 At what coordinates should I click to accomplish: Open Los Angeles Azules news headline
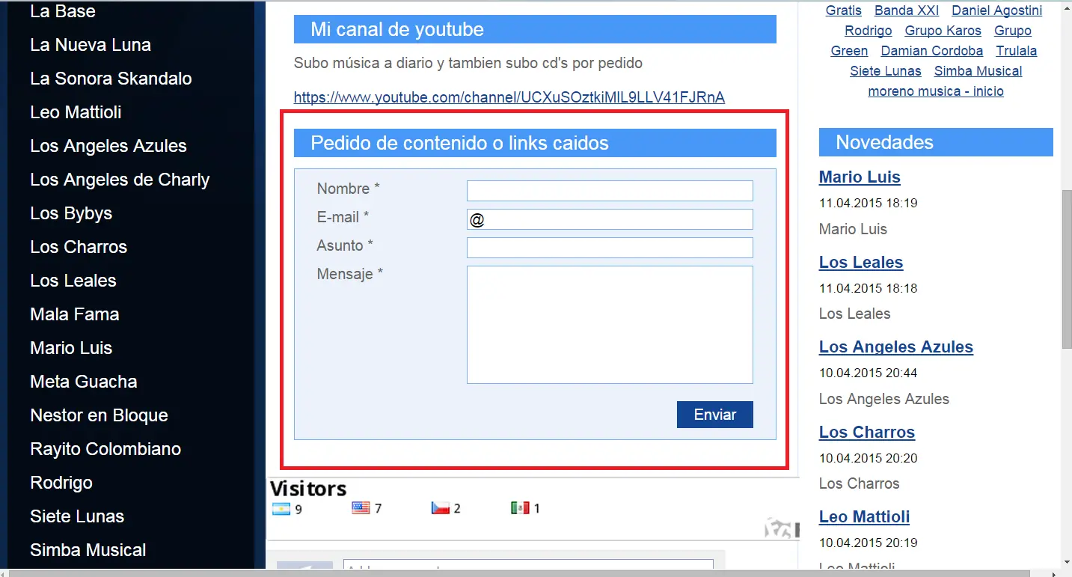click(896, 347)
